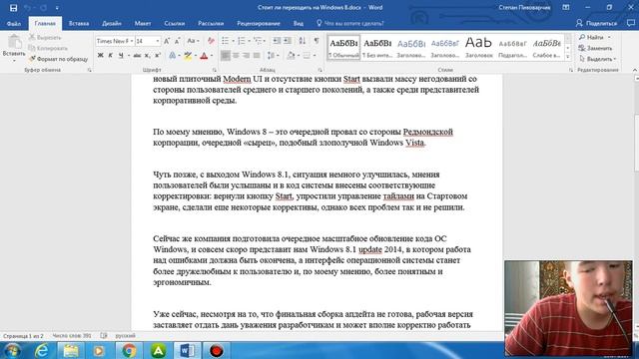Activate Format Painter (Формат по образцу)
639x359 pixels.
[58, 59]
